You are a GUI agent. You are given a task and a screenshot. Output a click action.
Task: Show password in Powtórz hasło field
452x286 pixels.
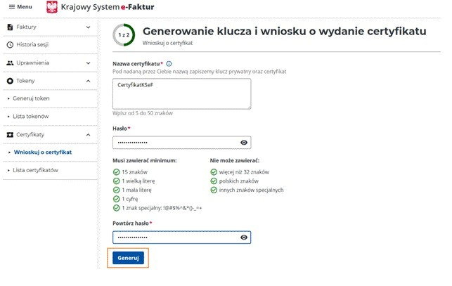pyautogui.click(x=244, y=238)
